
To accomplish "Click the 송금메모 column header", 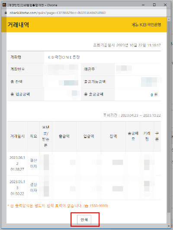I will point(133,136).
